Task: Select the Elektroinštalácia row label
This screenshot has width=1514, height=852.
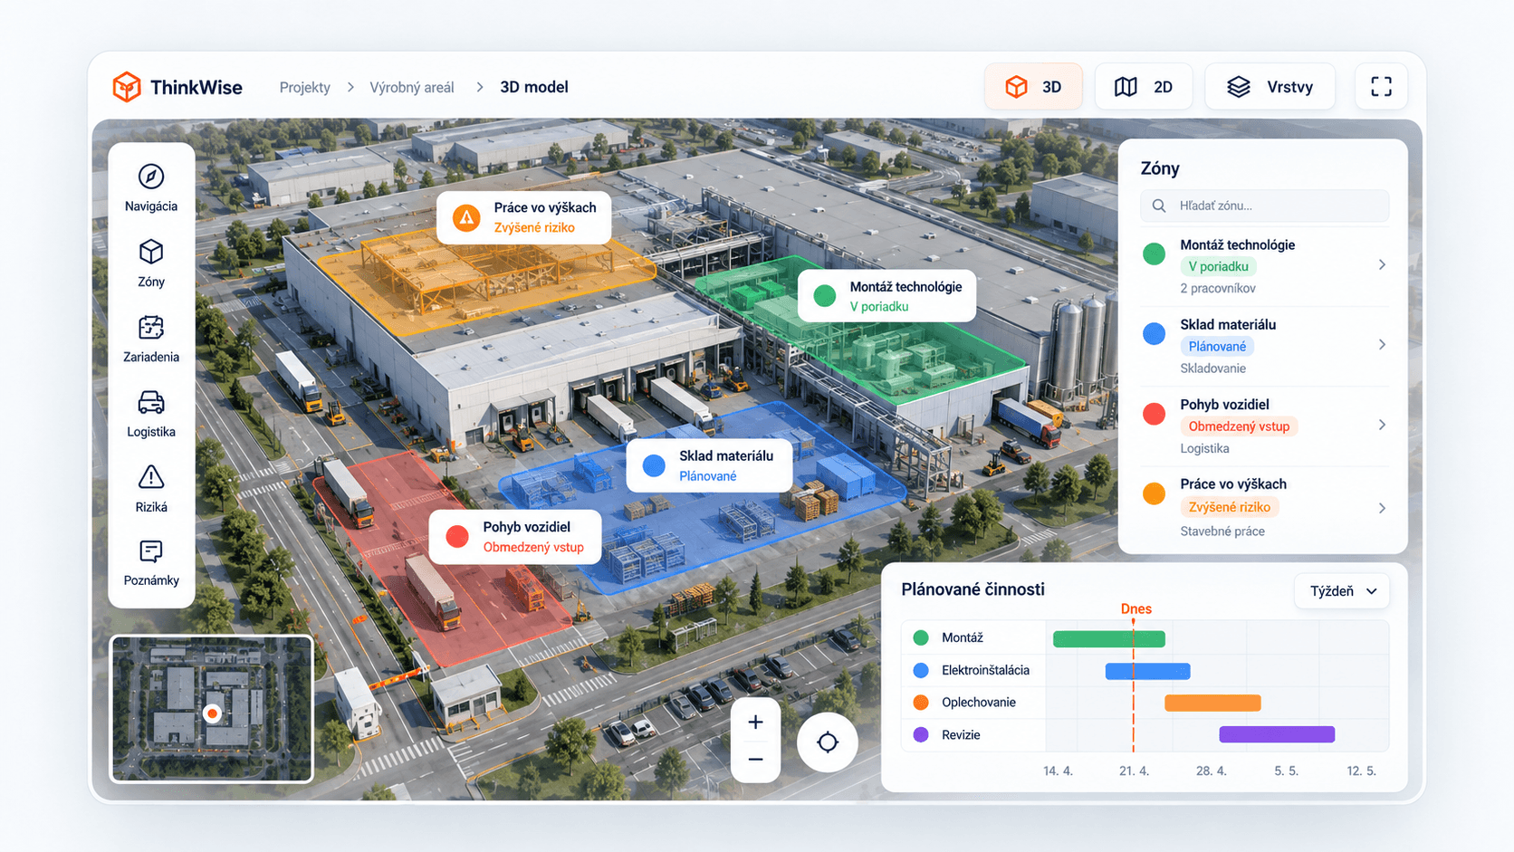Action: click(985, 670)
